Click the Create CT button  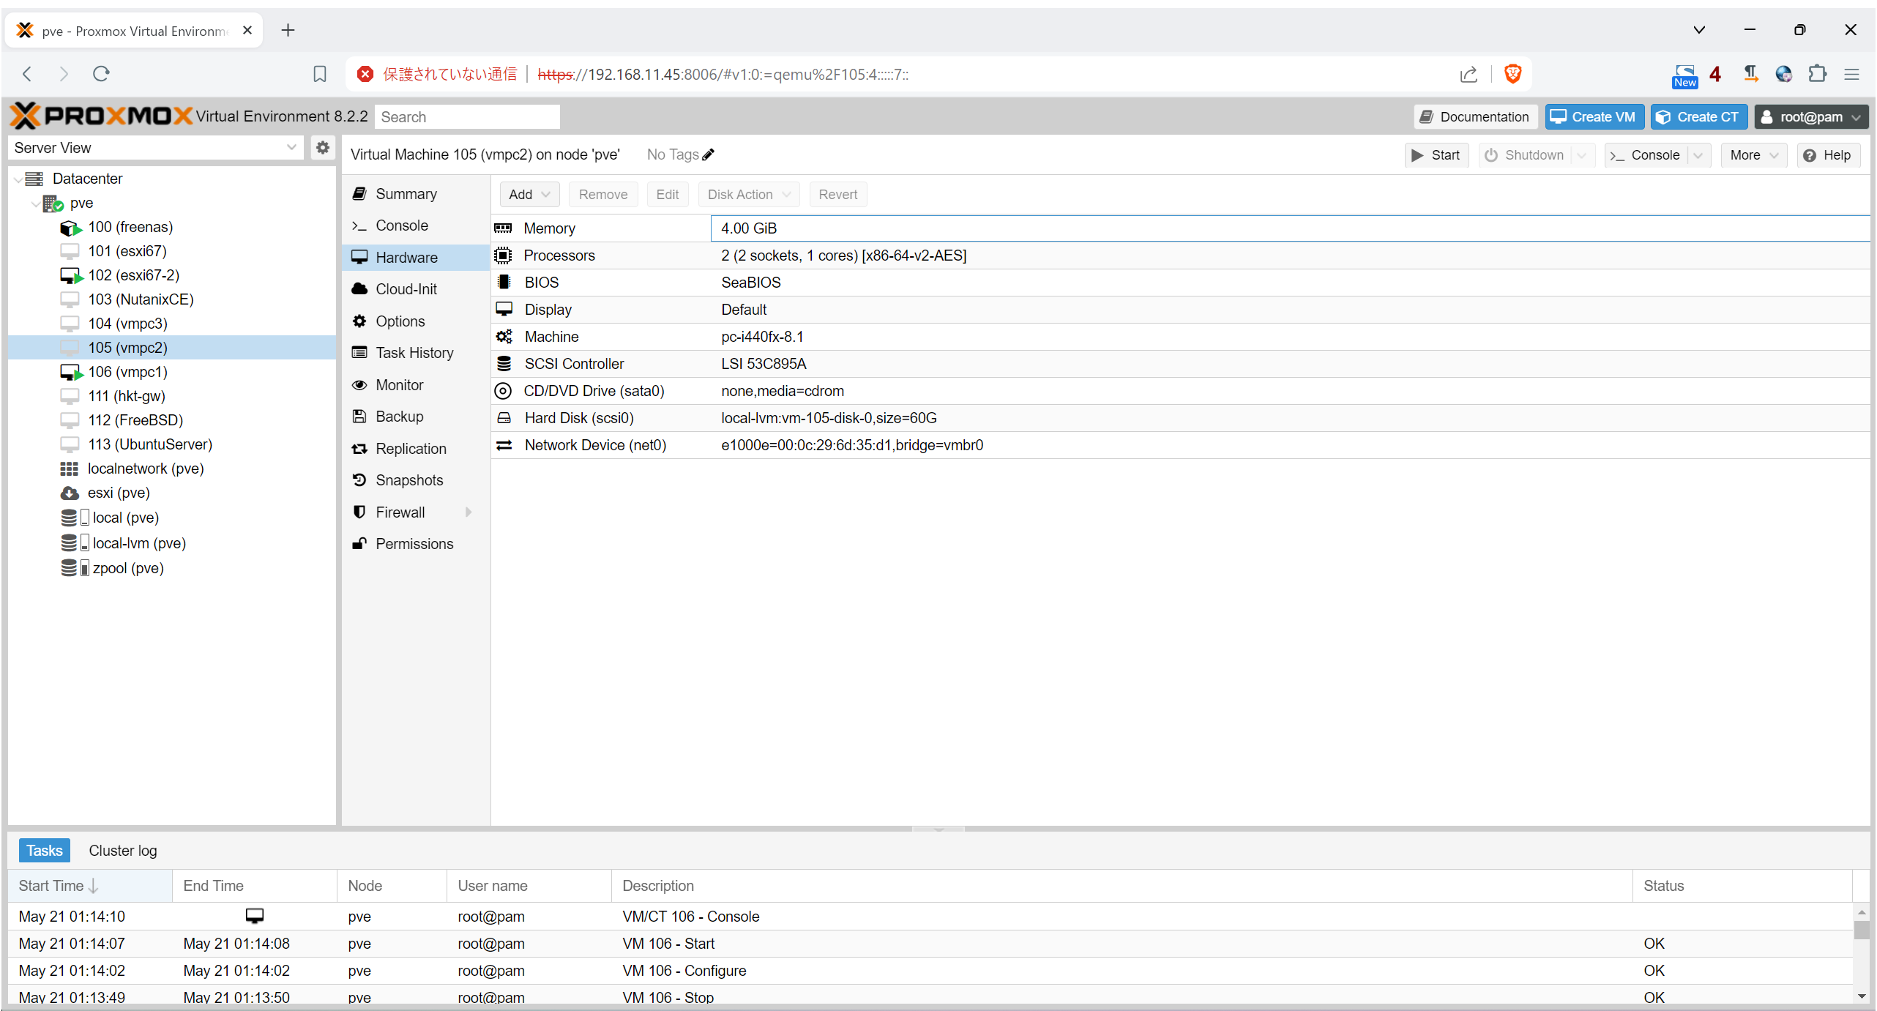point(1698,117)
